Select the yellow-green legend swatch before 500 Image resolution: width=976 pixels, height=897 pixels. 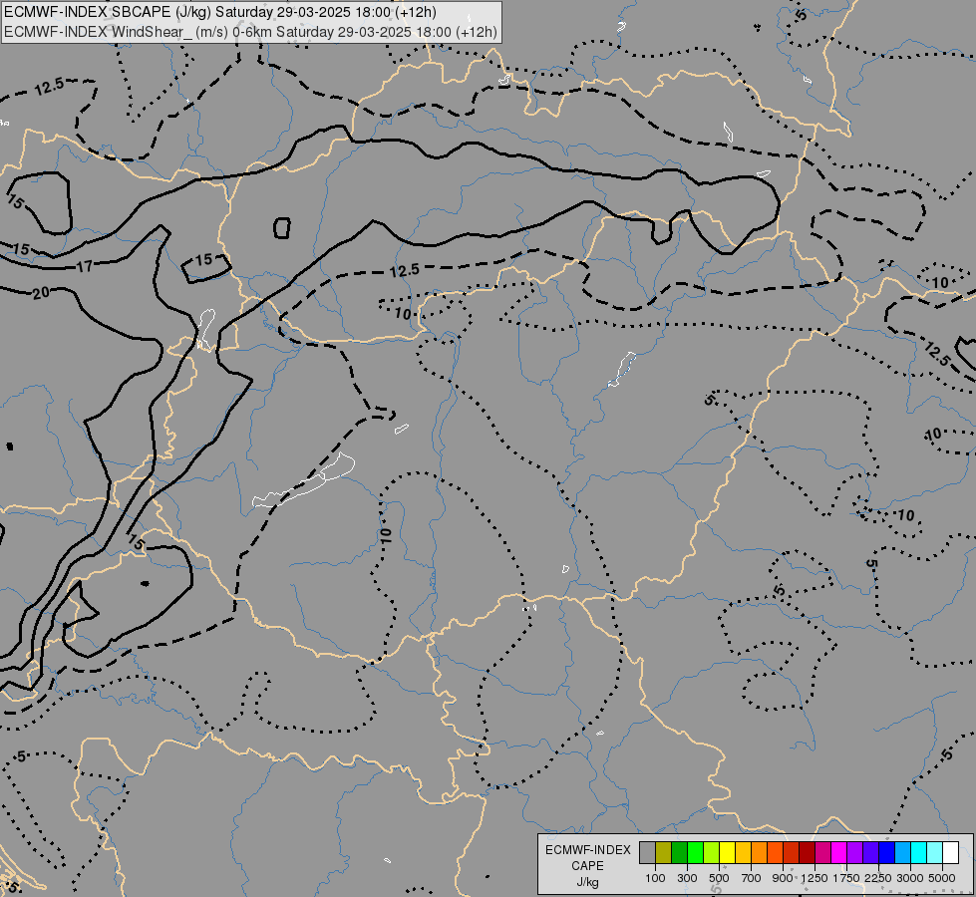(x=711, y=852)
